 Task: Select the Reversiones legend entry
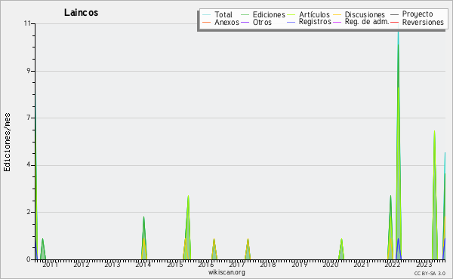[x=418, y=22]
